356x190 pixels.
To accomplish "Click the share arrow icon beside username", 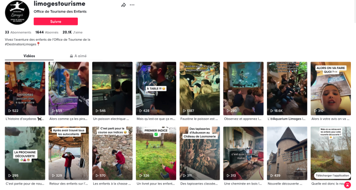I will pos(124,5).
